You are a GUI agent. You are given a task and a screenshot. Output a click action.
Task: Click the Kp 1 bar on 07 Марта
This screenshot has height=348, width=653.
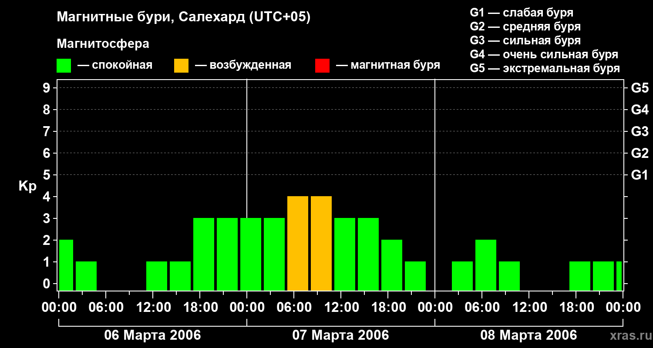pyautogui.click(x=415, y=276)
